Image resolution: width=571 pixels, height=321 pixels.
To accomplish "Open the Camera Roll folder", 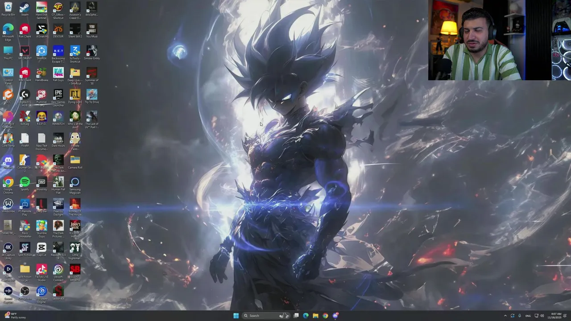I will pos(75,162).
